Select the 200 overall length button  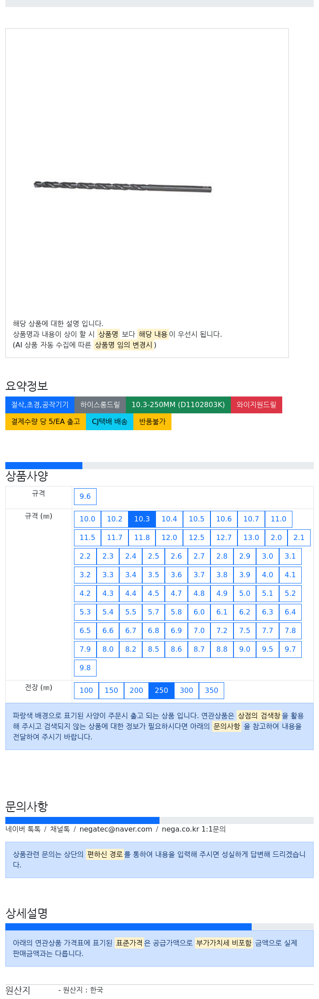136,690
